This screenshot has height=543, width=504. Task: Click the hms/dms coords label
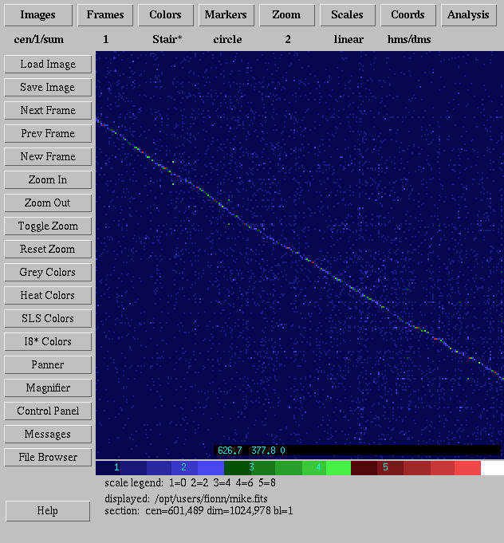coord(409,40)
